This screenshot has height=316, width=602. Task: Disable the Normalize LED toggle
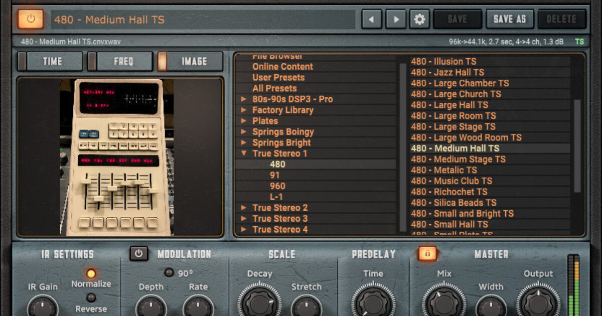(x=91, y=273)
